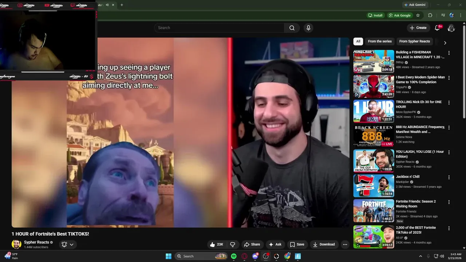This screenshot has height=262, width=466.
Task: Open options menu for 888 Hz video
Action: (x=449, y=128)
